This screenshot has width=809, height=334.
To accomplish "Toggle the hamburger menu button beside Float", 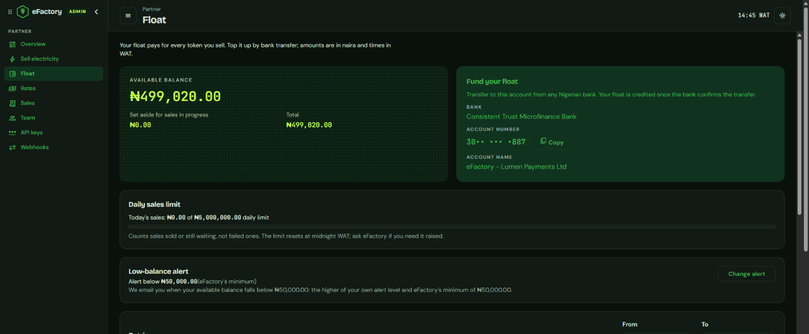I will point(128,15).
